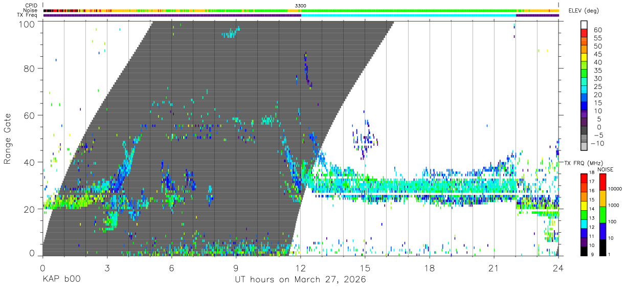Click the UT hour tick label 6
628x290 pixels.
171,267
